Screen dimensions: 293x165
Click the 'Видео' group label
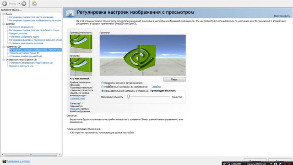click(9, 14)
